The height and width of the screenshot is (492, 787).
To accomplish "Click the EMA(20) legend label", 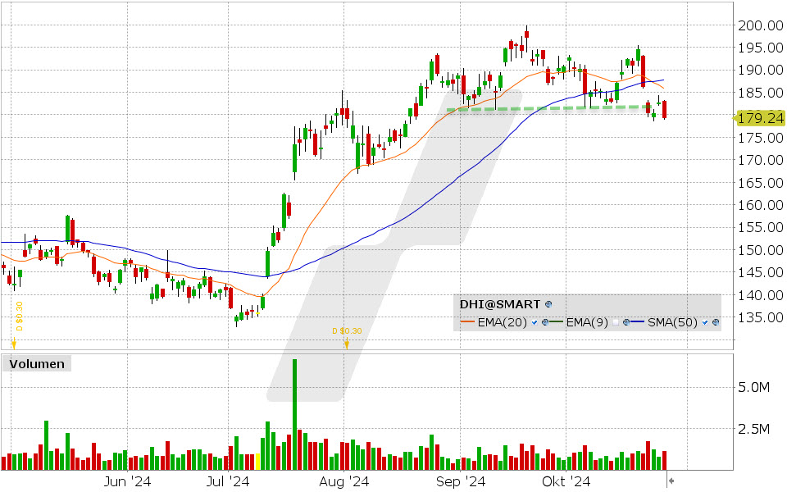I will click(503, 322).
